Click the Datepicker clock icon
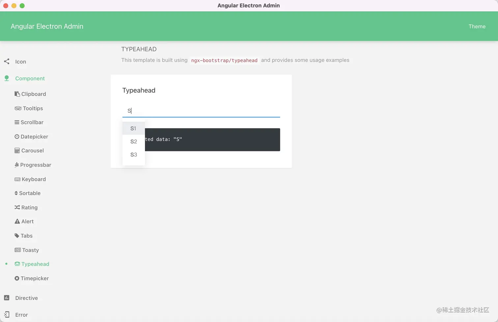 coord(17,136)
